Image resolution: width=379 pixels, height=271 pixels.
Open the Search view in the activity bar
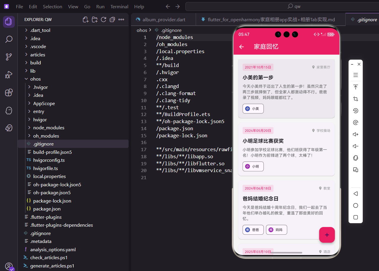click(x=9, y=39)
